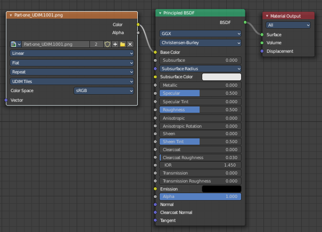Select the Principled BSDF node header title
Image resolution: width=322 pixels, height=232 pixels.
point(179,13)
